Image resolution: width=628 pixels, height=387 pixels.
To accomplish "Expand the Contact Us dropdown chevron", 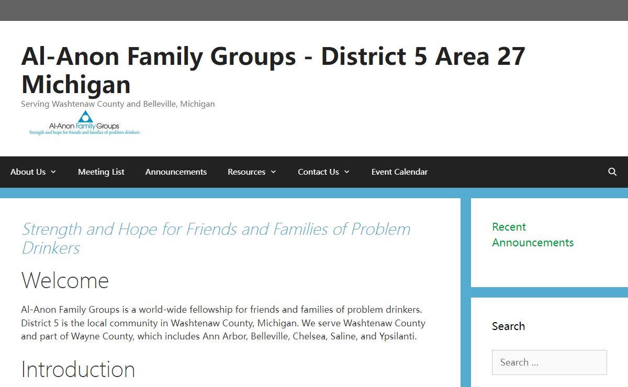I will [x=347, y=172].
